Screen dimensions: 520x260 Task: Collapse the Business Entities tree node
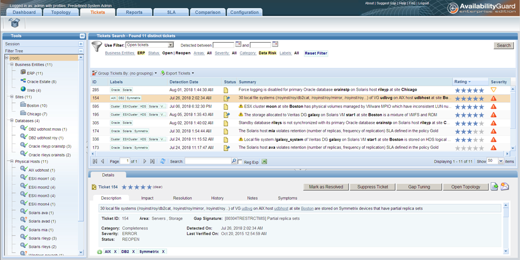12,64
